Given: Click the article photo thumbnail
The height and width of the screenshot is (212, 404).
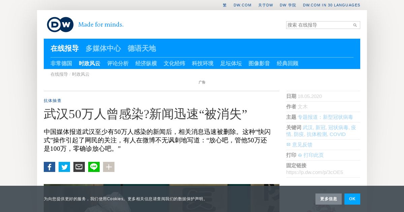Looking at the screenshot, I should 162,198.
